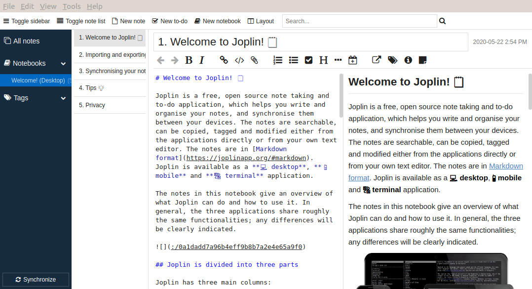Insert a checkbox list item

[x=309, y=60]
